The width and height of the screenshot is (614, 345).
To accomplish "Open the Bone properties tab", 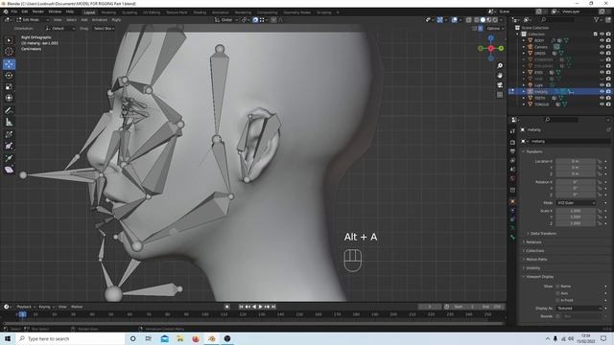I will point(512,237).
